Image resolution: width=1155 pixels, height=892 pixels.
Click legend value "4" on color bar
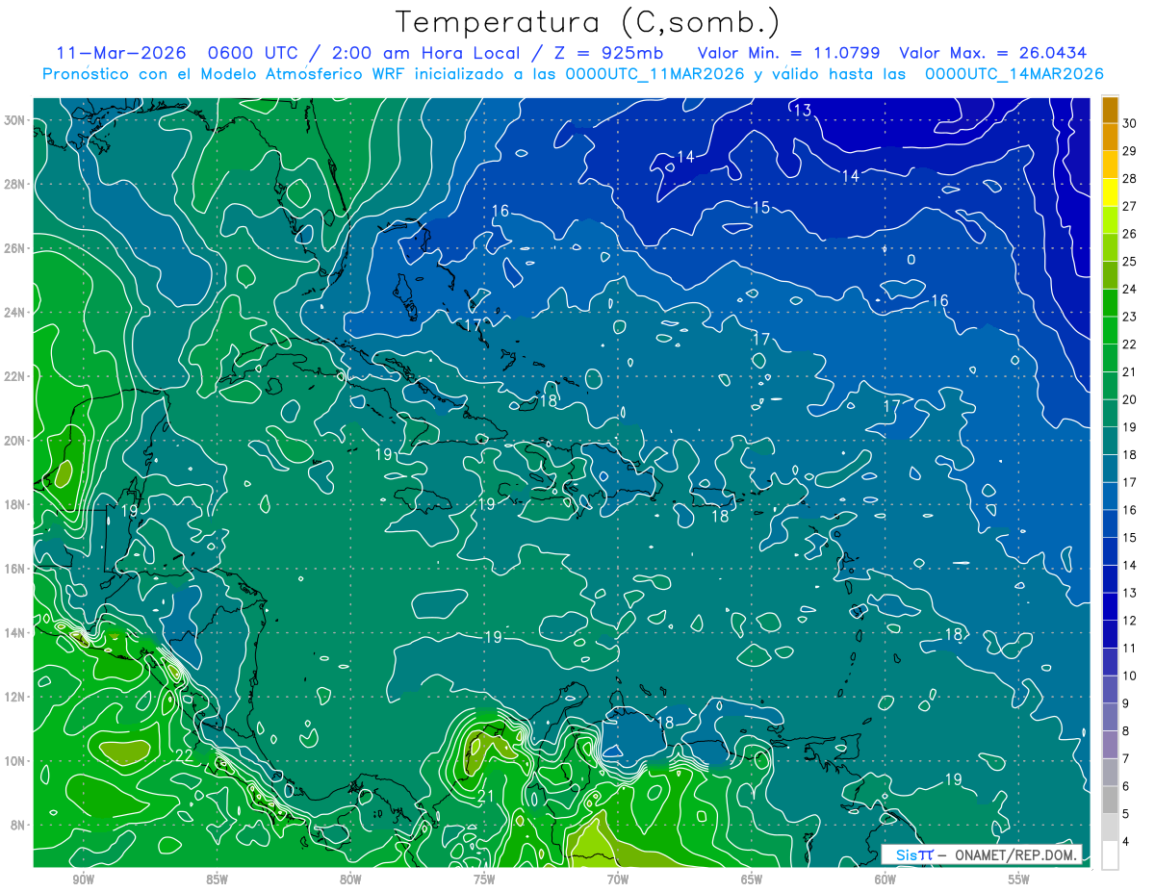pos(1127,842)
